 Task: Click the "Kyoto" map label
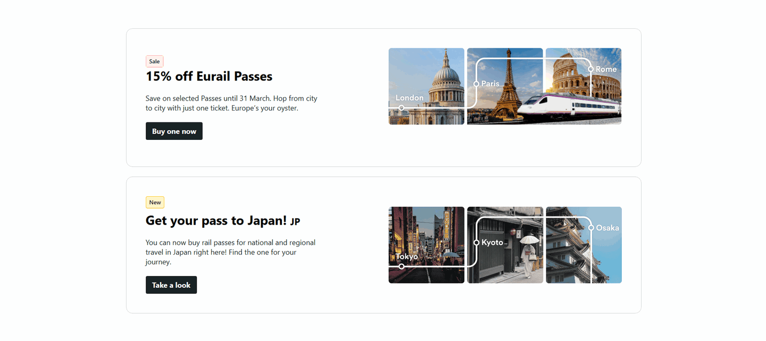pyautogui.click(x=492, y=243)
